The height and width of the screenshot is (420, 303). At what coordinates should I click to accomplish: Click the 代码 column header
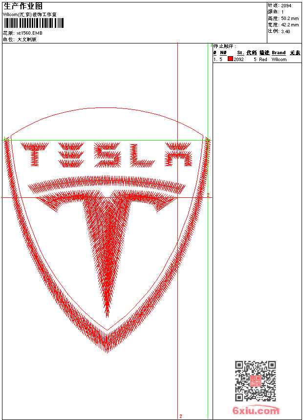point(252,53)
